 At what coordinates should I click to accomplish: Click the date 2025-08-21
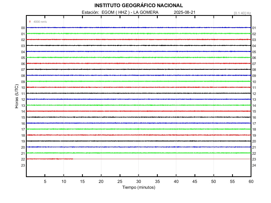(x=184, y=12)
